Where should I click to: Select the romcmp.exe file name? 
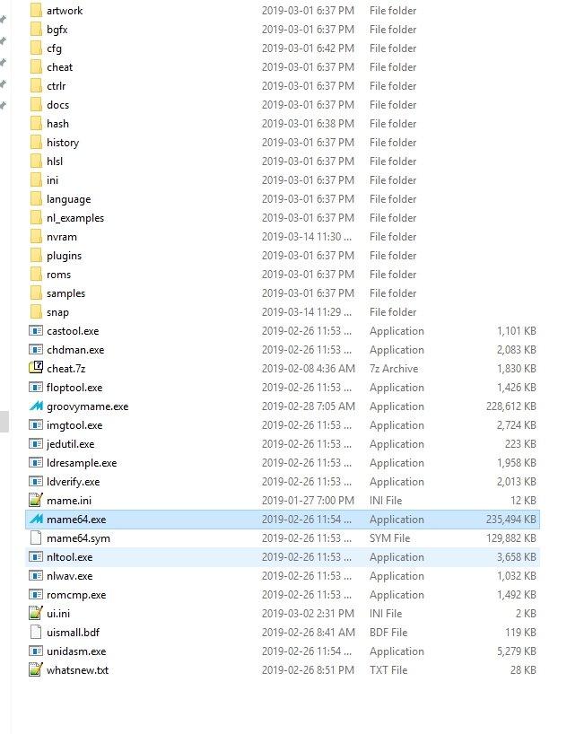tap(76, 595)
